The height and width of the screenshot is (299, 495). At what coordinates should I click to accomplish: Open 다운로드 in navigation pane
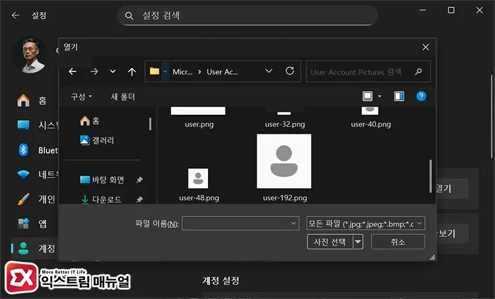(101, 199)
